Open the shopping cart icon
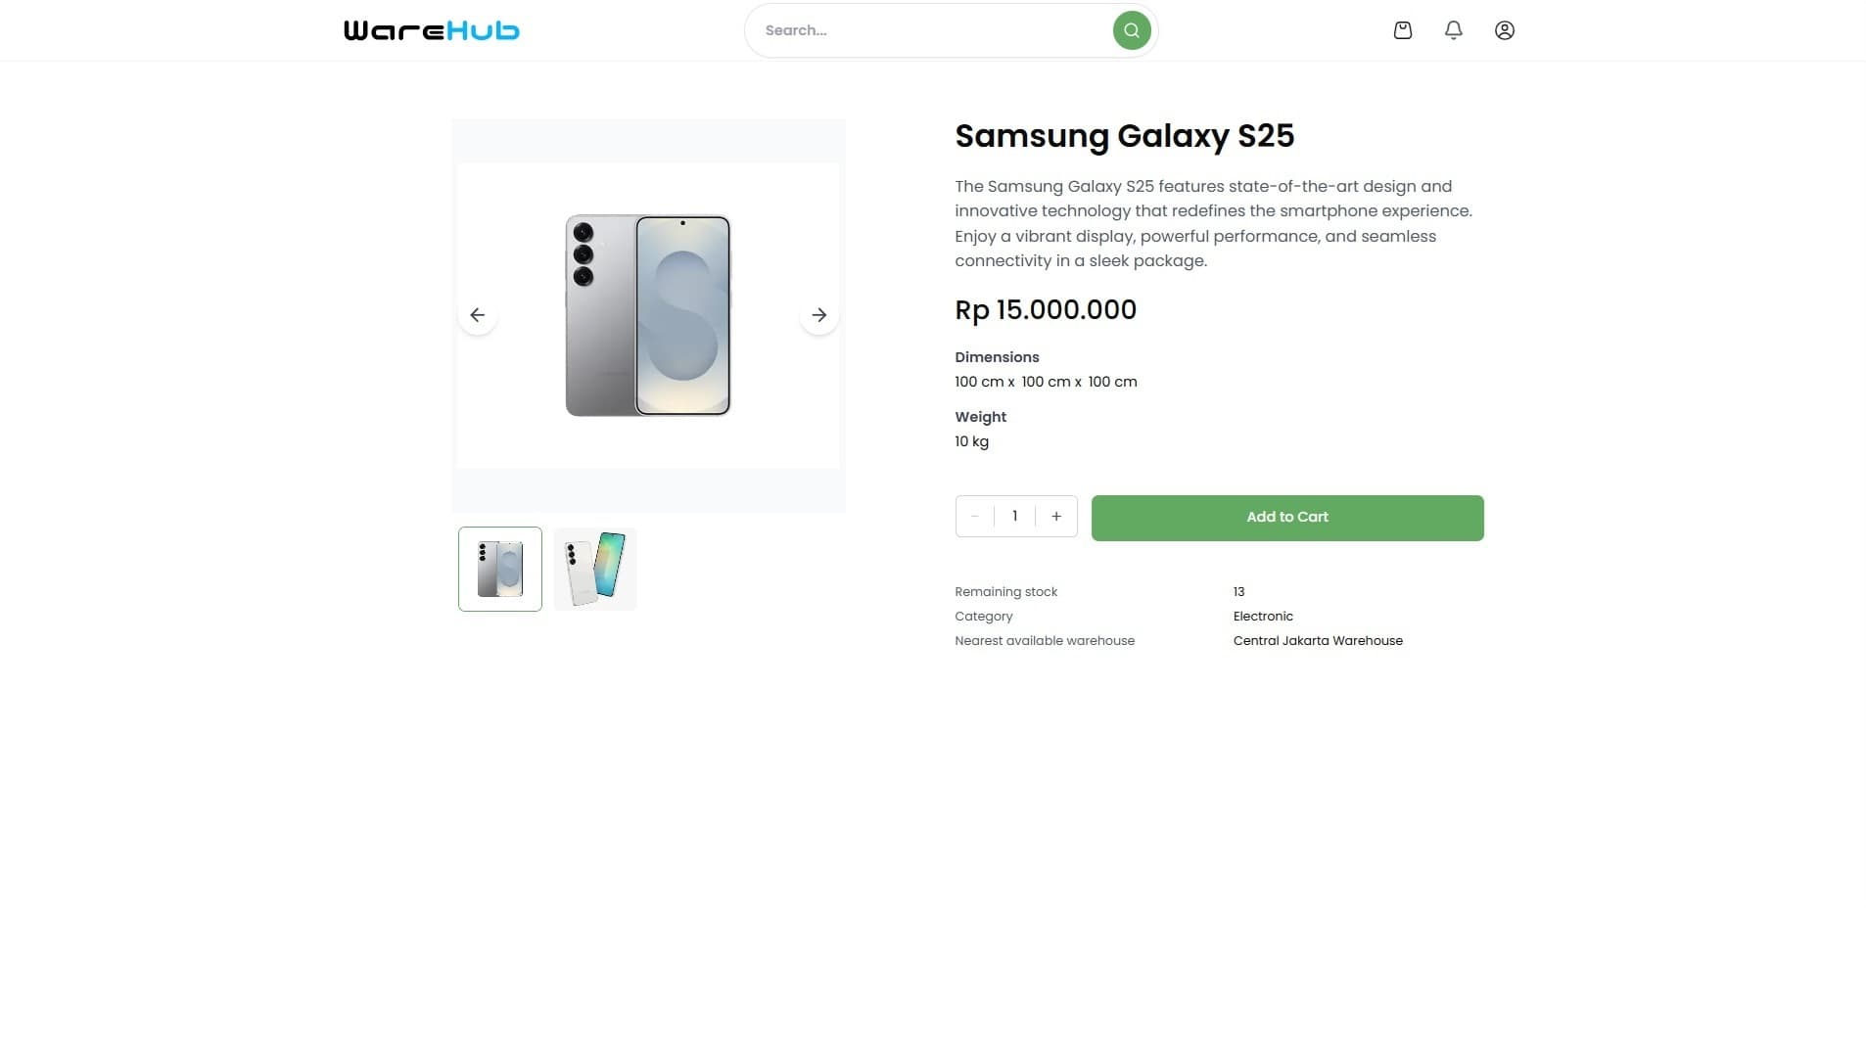This screenshot has width=1866, height=1057. 1402,30
